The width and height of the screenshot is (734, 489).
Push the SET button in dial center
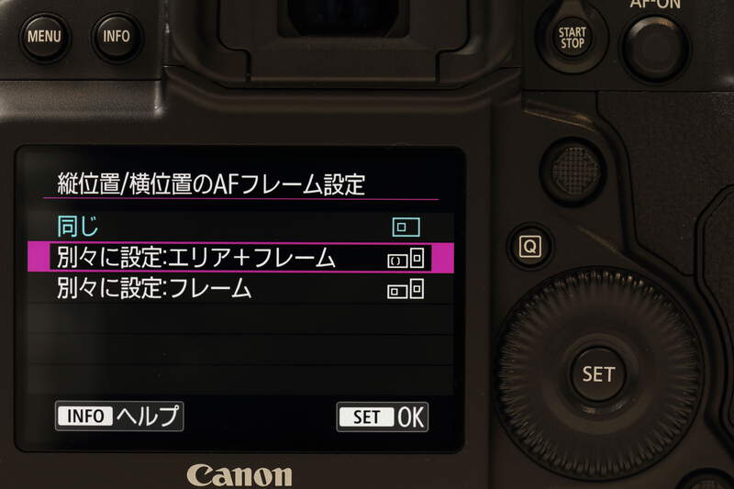[x=598, y=374]
